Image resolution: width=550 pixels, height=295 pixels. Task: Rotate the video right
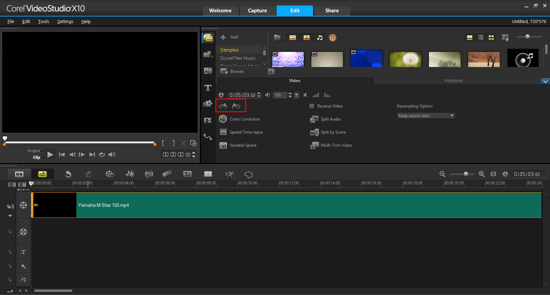[x=236, y=106]
